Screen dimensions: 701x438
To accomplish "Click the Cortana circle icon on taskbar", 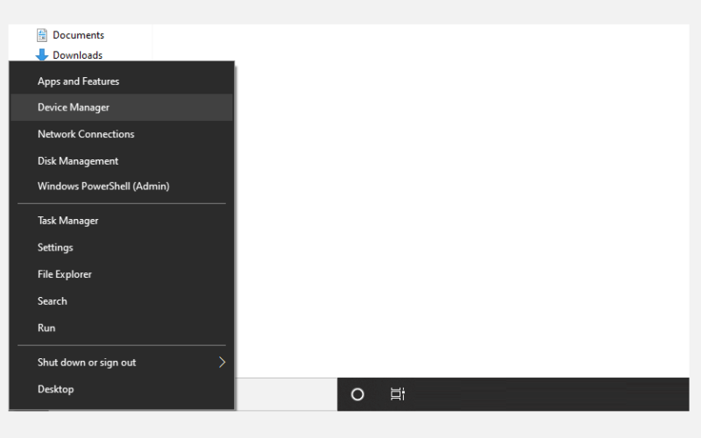I will pyautogui.click(x=358, y=394).
